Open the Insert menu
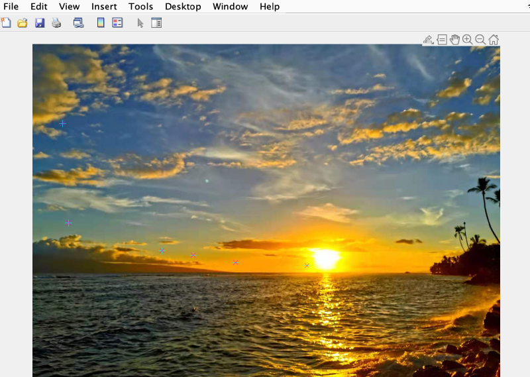530x377 pixels. (104, 7)
